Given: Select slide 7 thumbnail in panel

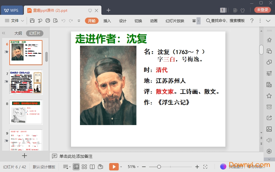Looking at the screenshot, I should point(26,82).
